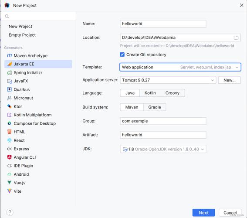Click the Artifact input field
This screenshot has width=247, height=218.
[x=163, y=135]
